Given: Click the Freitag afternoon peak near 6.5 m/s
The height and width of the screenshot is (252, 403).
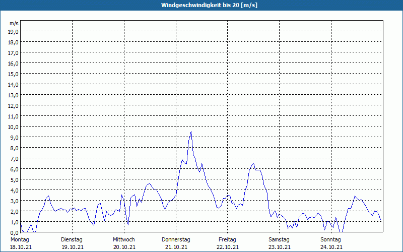Looking at the screenshot, I should pyautogui.click(x=254, y=164).
